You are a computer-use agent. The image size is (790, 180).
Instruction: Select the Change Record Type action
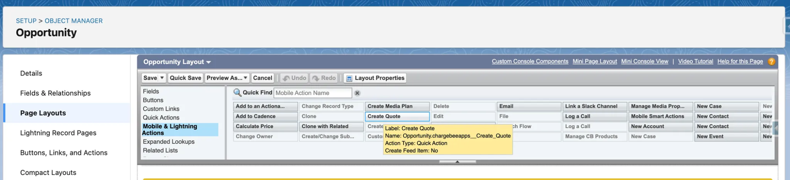pos(331,106)
